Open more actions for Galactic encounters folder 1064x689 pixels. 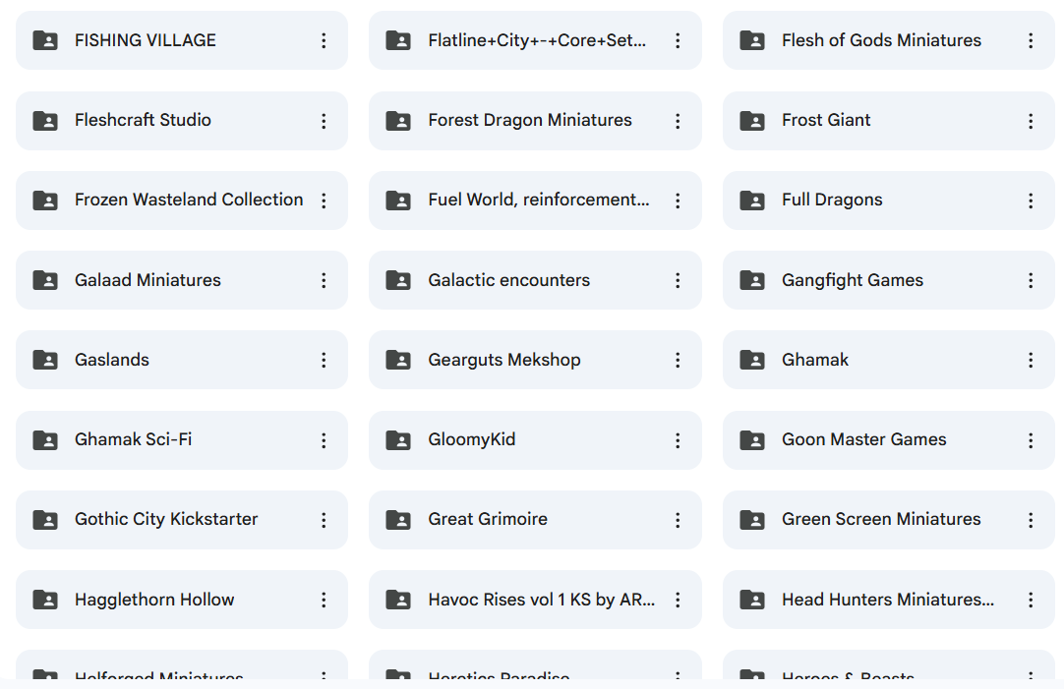click(x=678, y=280)
